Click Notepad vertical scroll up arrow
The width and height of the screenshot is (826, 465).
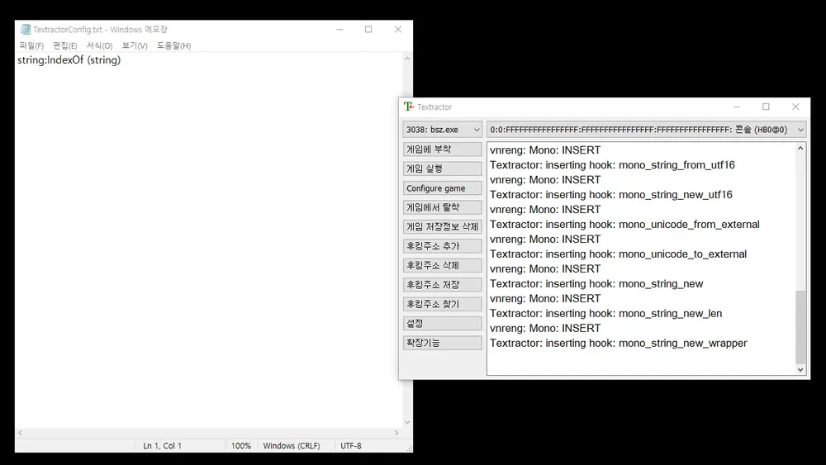click(407, 59)
